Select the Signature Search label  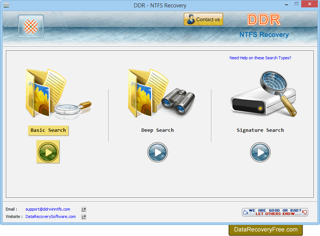coord(260,130)
